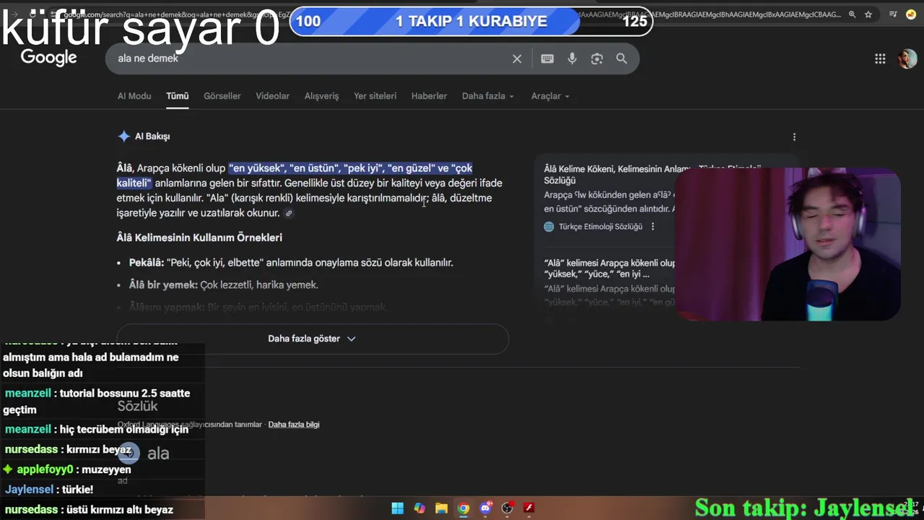This screenshot has height=520, width=924.
Task: Clear the Google search box
Action: [517, 58]
